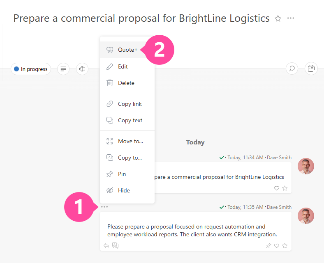This screenshot has height=263, width=324.
Task: Select Edit in the message menu
Action: (123, 66)
